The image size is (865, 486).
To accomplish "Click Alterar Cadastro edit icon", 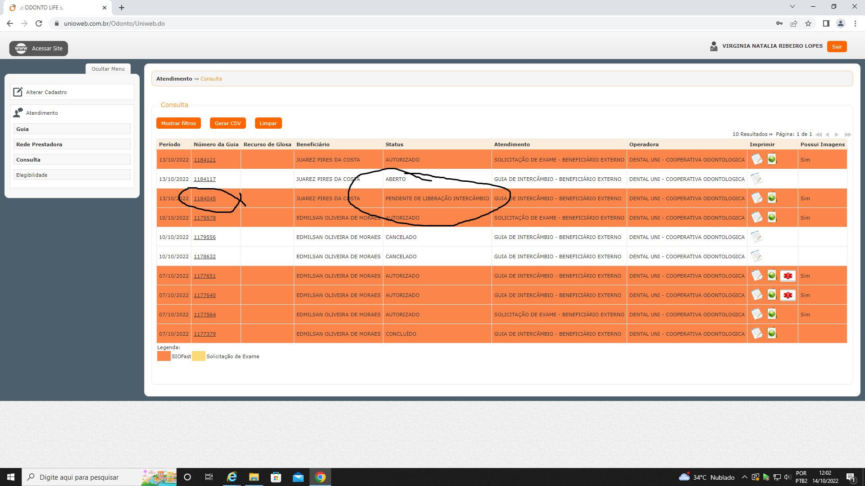I will [x=18, y=92].
